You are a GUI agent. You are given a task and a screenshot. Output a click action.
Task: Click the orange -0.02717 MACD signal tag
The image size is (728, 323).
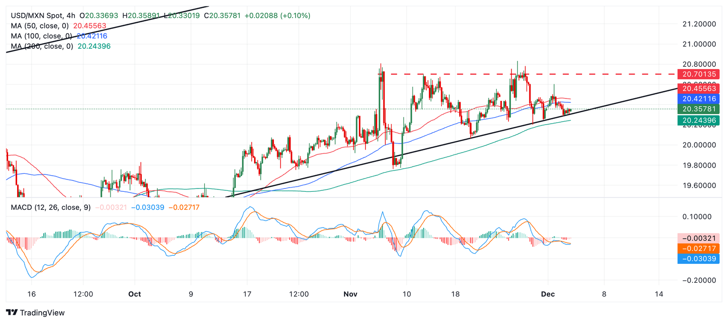coord(698,248)
